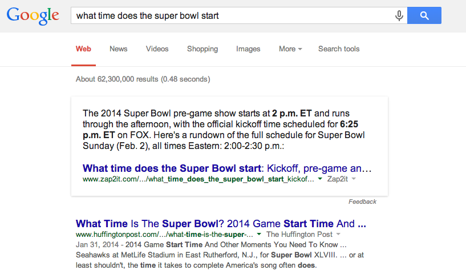
Task: Open Search tools options
Action: (x=339, y=49)
